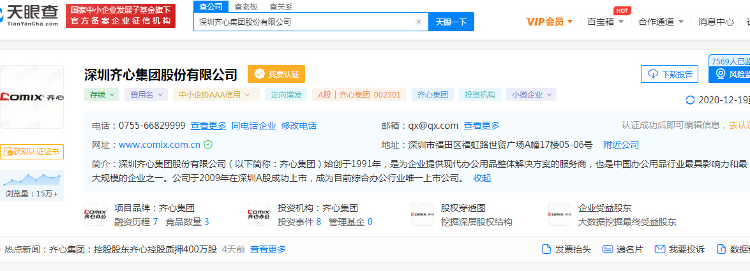750x271 pixels.
Task: Open 融资历程 7 count link
Action: [x=136, y=222]
